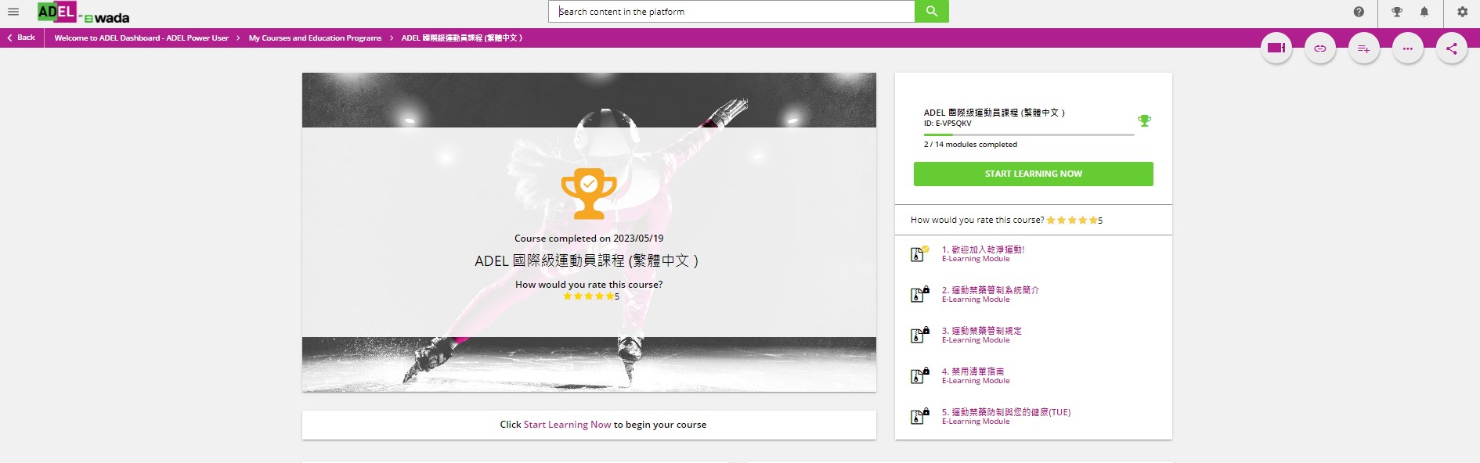
Task: Go back using the Back button
Action: pyautogui.click(x=21, y=38)
